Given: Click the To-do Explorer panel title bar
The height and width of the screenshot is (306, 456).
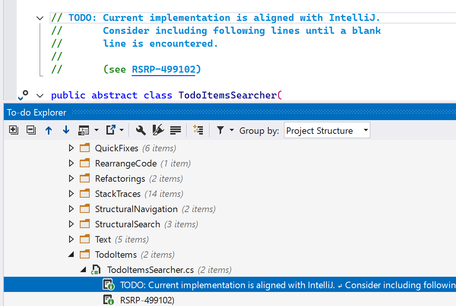Looking at the screenshot, I should tap(37, 113).
